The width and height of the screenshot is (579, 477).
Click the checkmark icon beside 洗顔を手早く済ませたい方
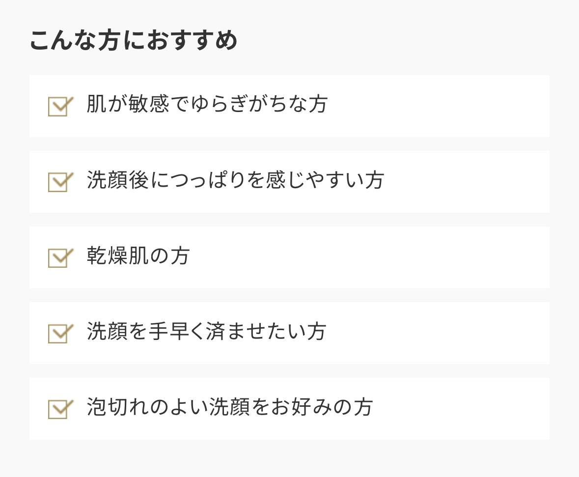60,333
